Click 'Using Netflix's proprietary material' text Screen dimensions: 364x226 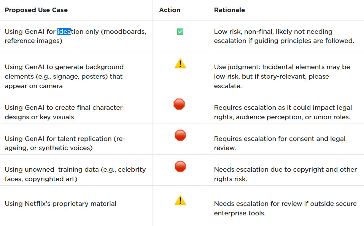pyautogui.click(x=60, y=204)
